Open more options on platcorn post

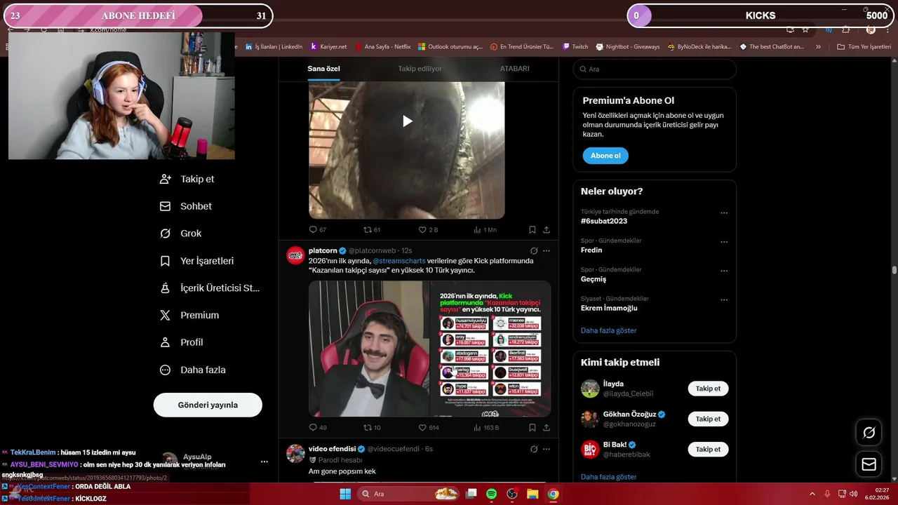tap(547, 250)
